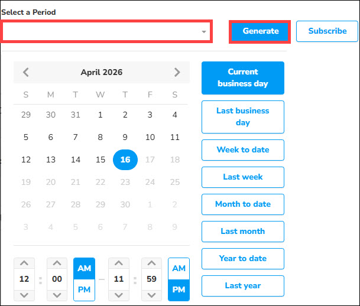
Task: Go to next month in calendar
Action: click(177, 72)
